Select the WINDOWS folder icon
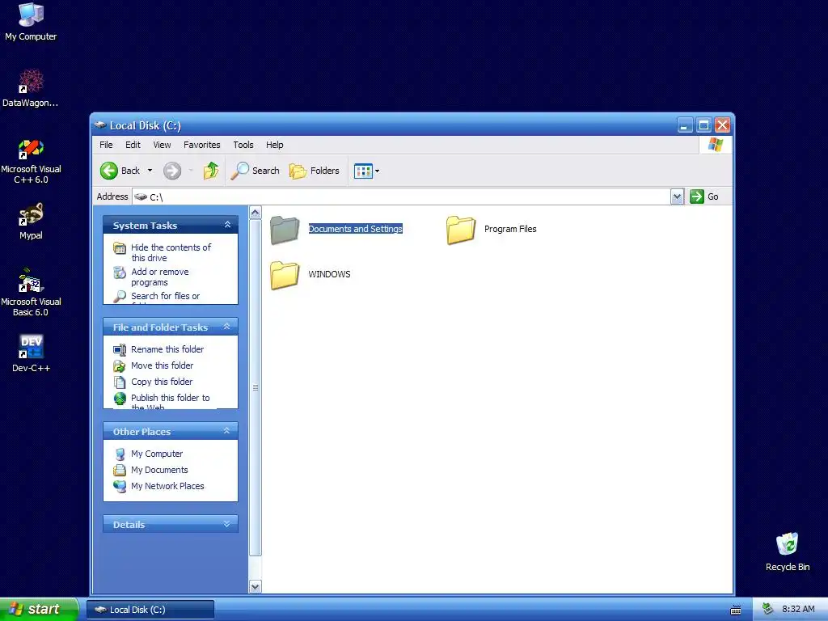 pos(285,275)
